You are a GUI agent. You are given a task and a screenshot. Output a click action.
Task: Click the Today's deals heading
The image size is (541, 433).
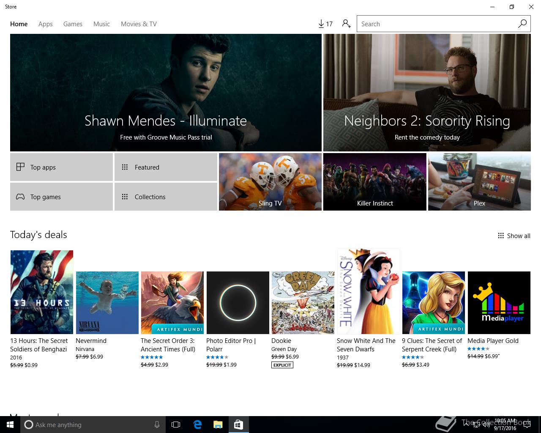click(38, 235)
